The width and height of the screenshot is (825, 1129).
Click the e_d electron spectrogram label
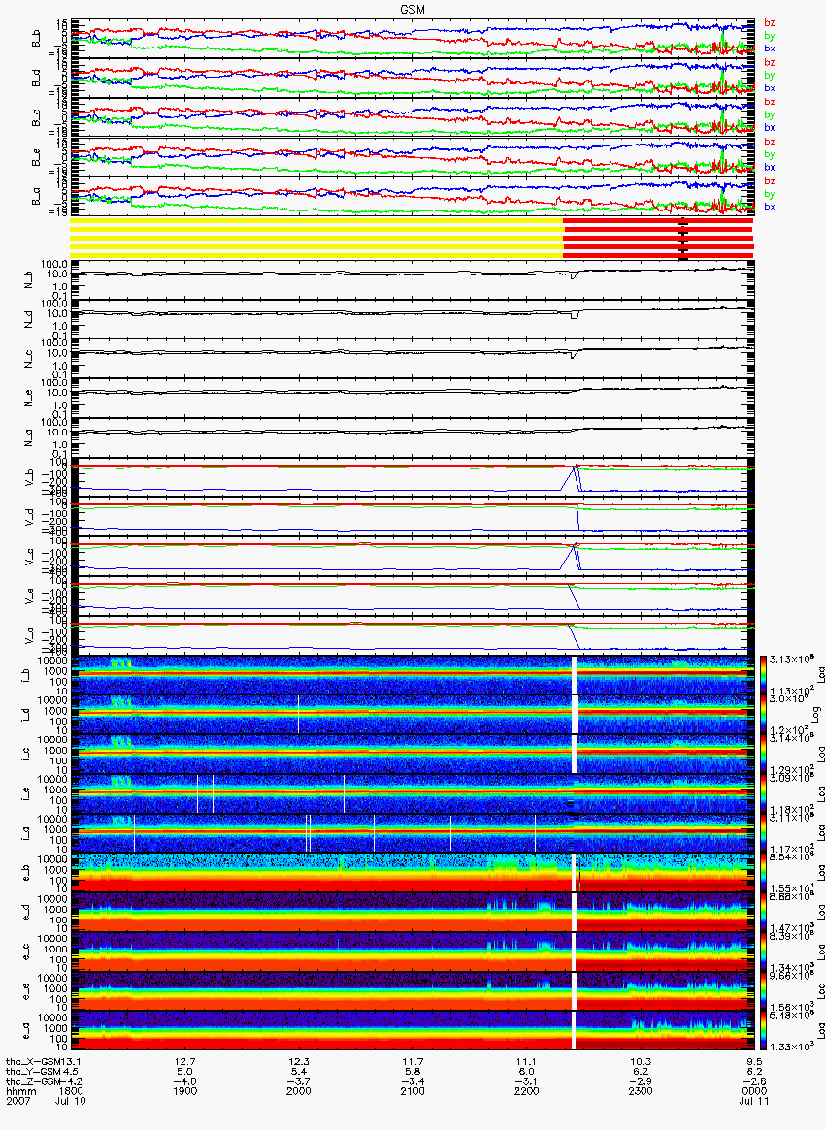(24, 914)
